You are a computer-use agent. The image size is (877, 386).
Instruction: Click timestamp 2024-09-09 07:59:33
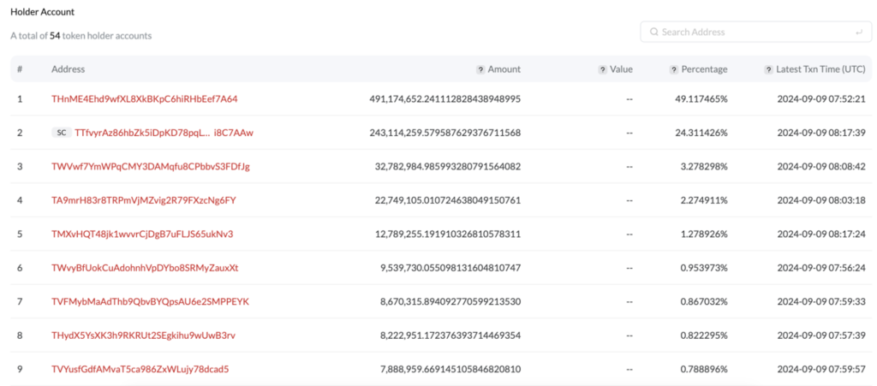coord(821,301)
